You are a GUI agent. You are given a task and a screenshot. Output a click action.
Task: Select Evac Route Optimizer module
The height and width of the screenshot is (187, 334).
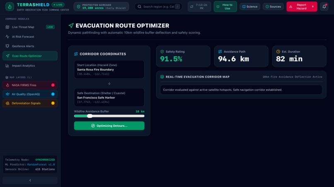click(30, 56)
